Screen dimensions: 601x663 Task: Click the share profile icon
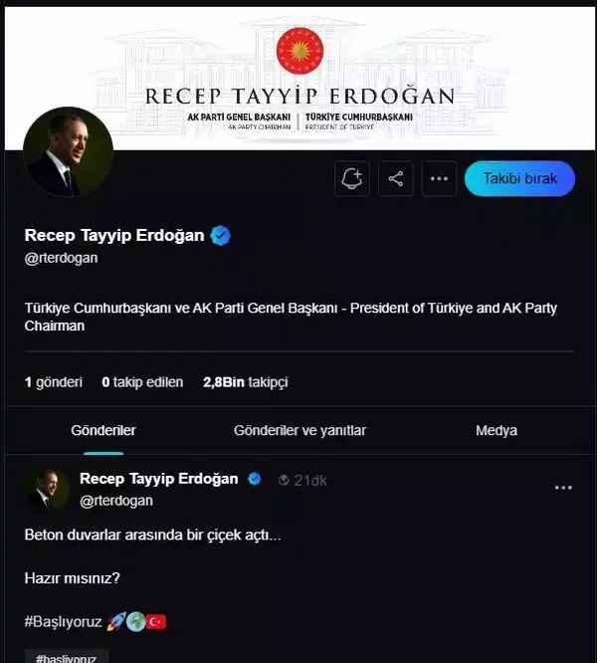(396, 179)
